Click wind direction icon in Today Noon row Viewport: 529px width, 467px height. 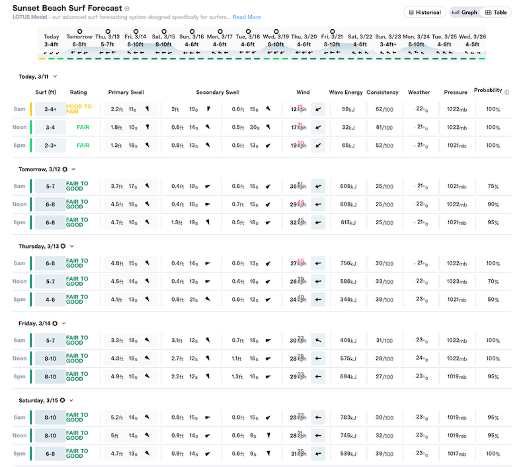[x=318, y=127]
